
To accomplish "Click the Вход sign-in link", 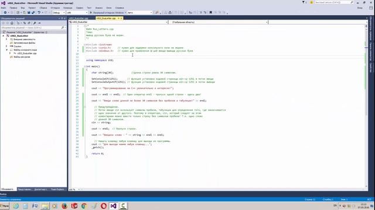I will pyautogui.click(x=360, y=8).
